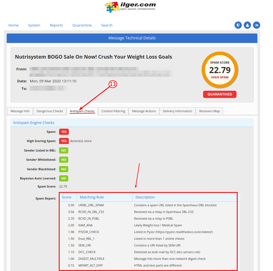
Task: Click the Antispam Engine Checks heading
Action: tap(34, 123)
